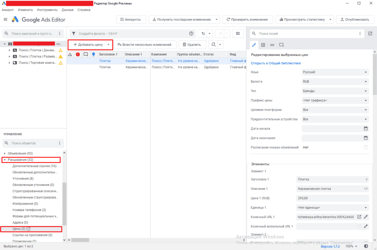377x250 pixels.
Task: Open the Справка menu
Action: tap(84, 10)
